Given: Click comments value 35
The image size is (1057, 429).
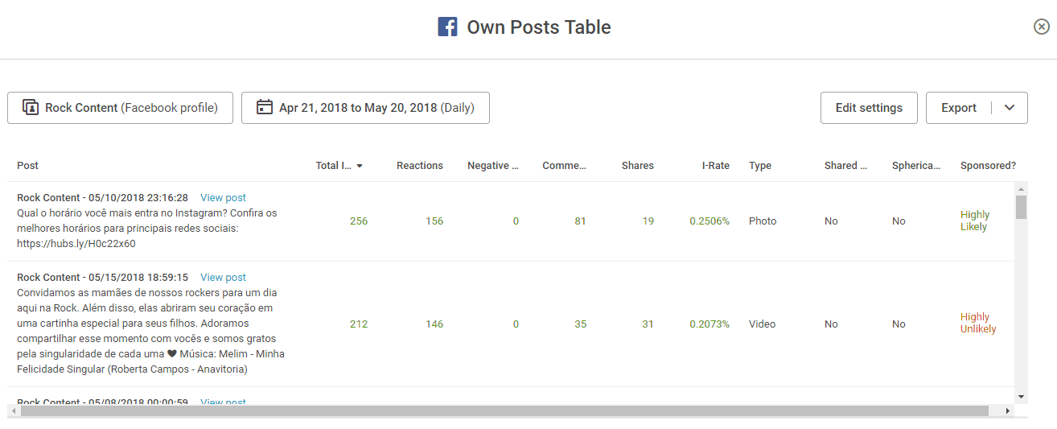Looking at the screenshot, I should point(580,324).
